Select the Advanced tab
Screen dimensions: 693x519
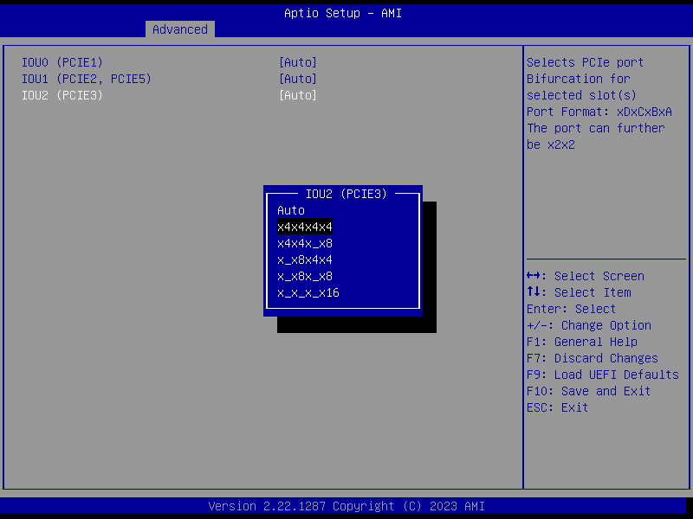[x=179, y=29]
